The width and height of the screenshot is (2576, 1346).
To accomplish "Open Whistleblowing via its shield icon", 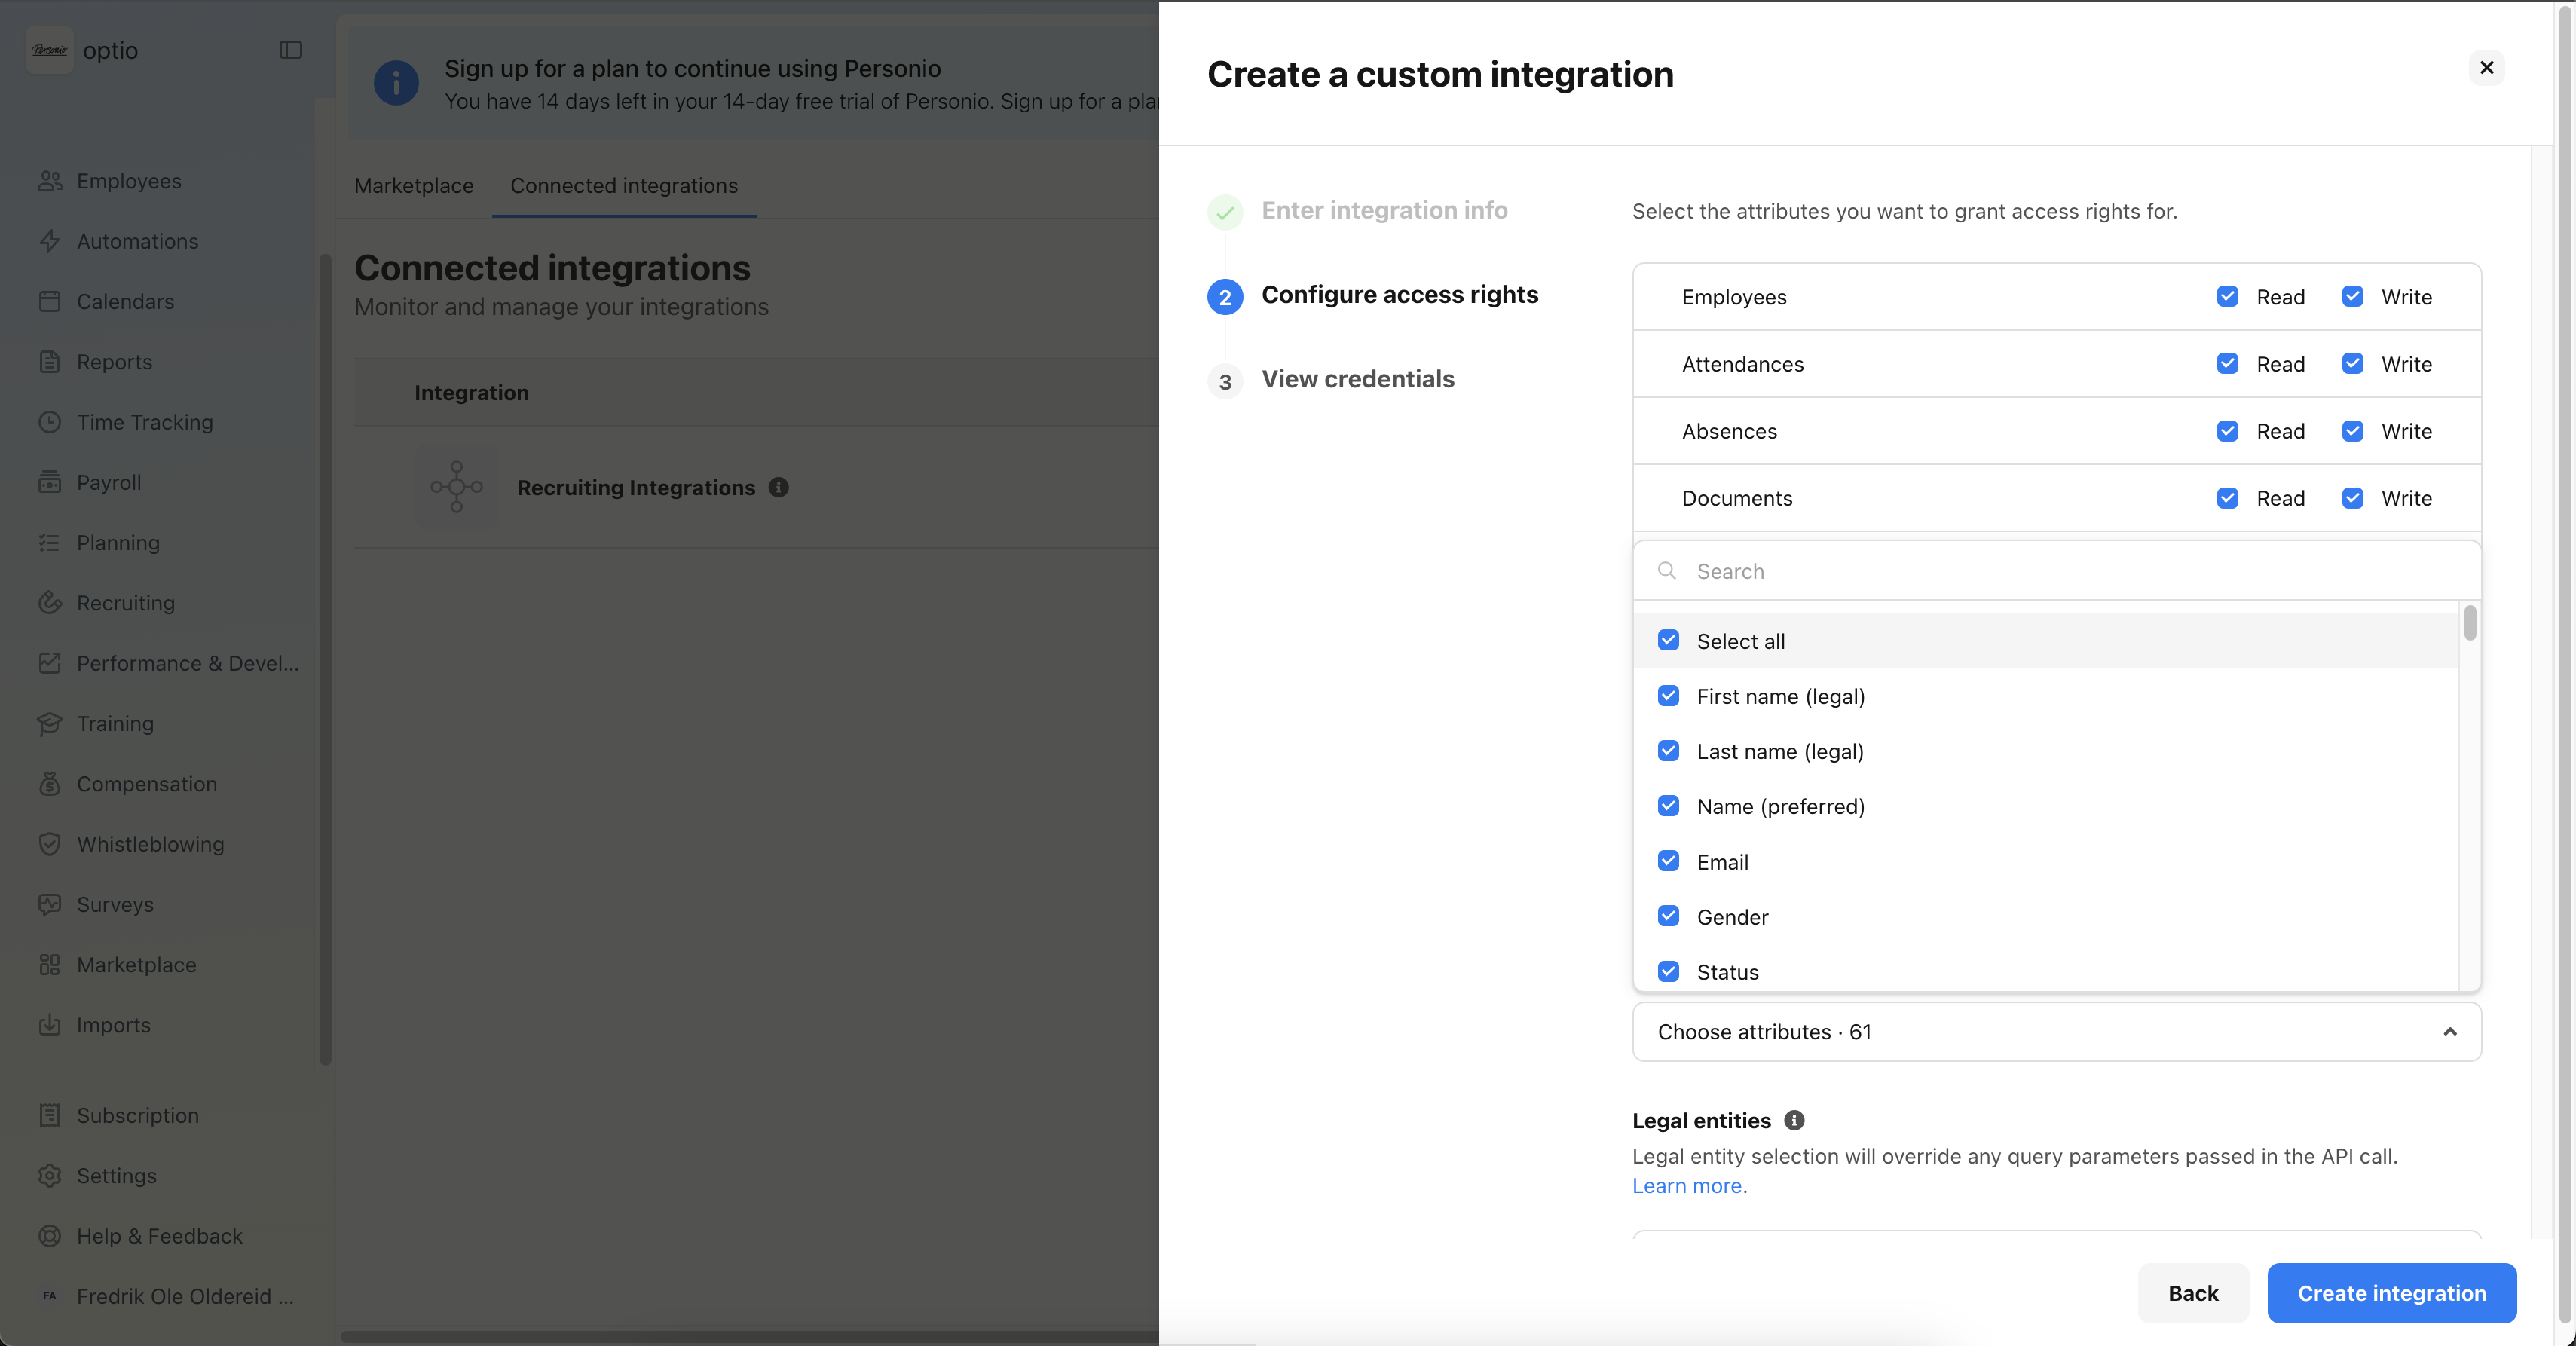I will point(49,844).
